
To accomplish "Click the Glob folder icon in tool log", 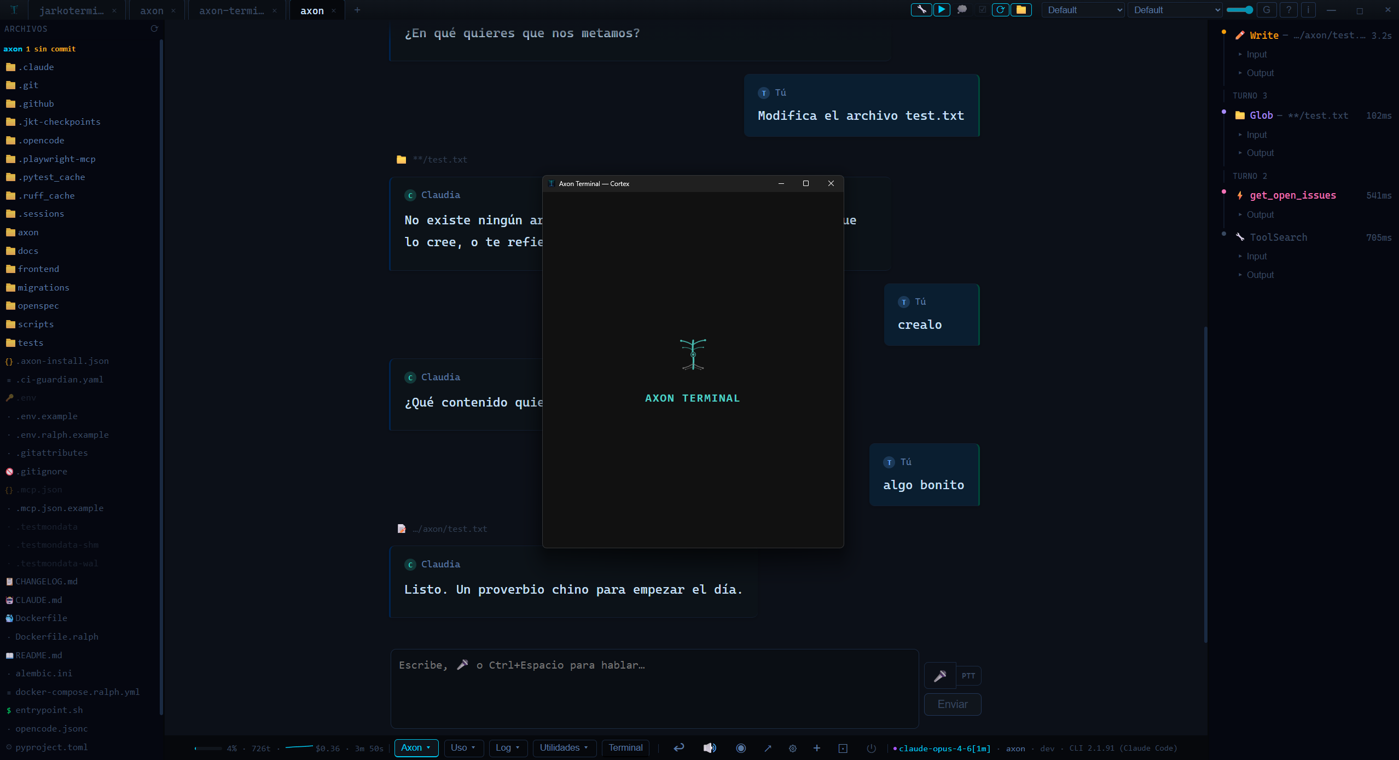I will (x=1240, y=115).
